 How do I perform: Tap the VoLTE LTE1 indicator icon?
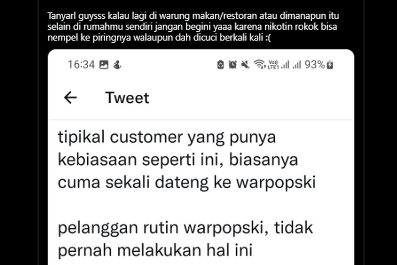pos(273,65)
